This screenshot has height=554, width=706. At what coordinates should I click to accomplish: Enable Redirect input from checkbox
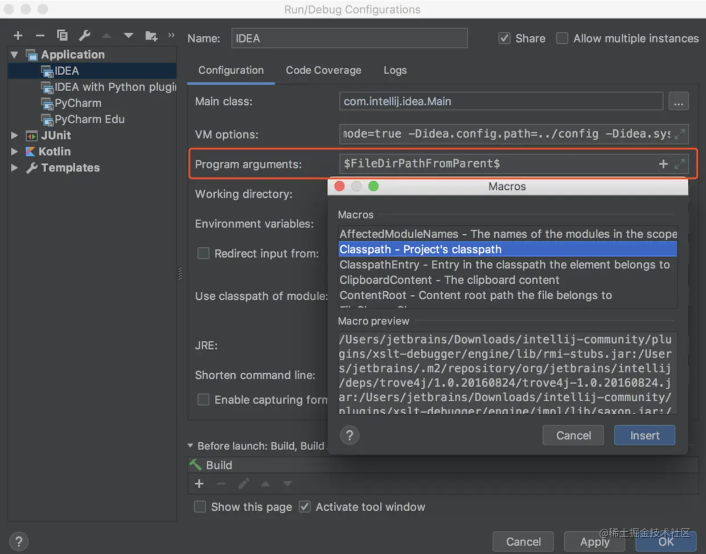coord(203,253)
